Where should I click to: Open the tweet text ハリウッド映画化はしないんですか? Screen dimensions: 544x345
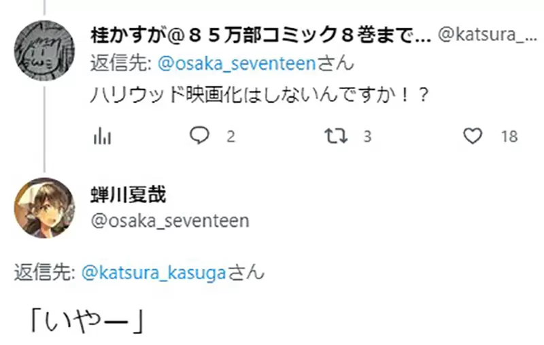tap(260, 96)
